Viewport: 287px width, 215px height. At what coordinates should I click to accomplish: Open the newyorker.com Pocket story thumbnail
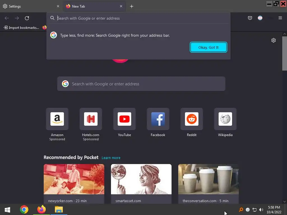click(x=74, y=179)
